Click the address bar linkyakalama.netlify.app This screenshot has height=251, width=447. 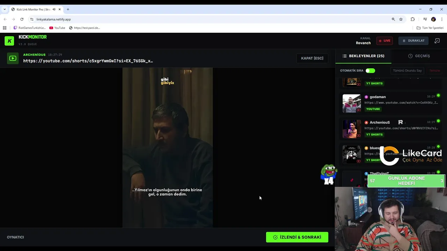click(53, 19)
